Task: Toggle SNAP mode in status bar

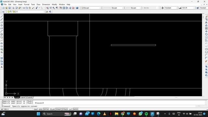Action: [36, 109]
